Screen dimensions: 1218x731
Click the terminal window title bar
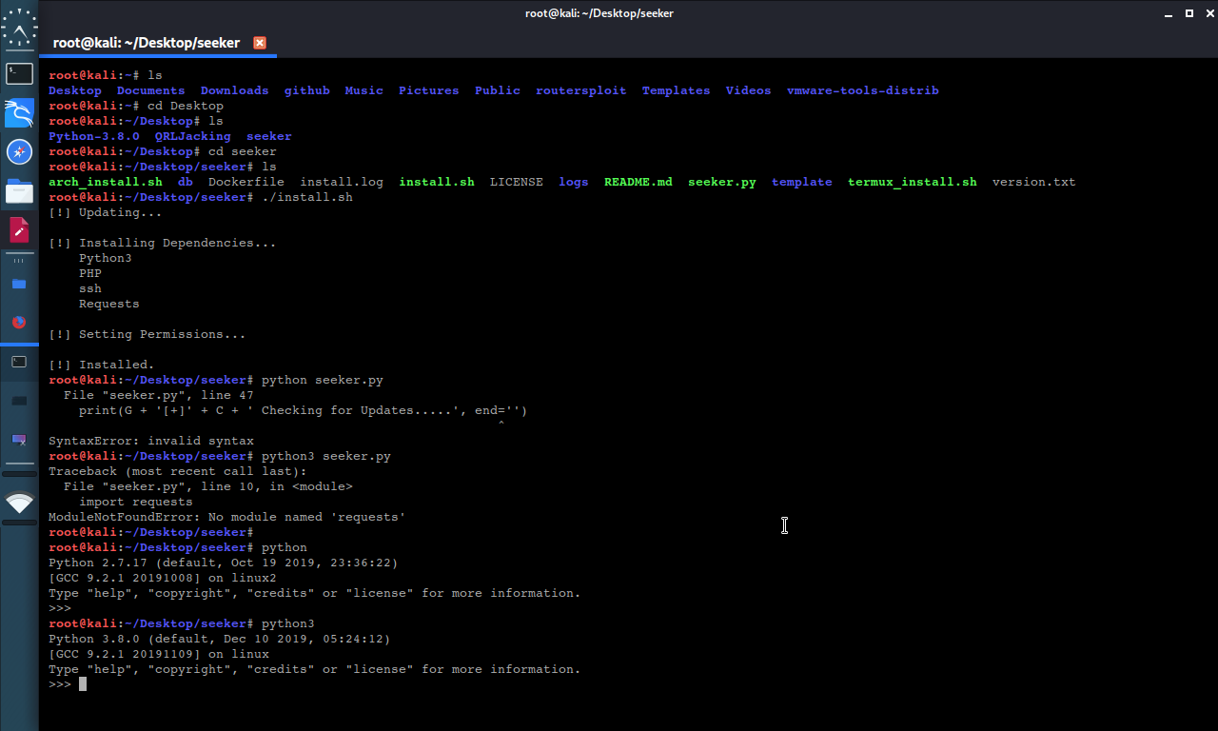tap(599, 13)
